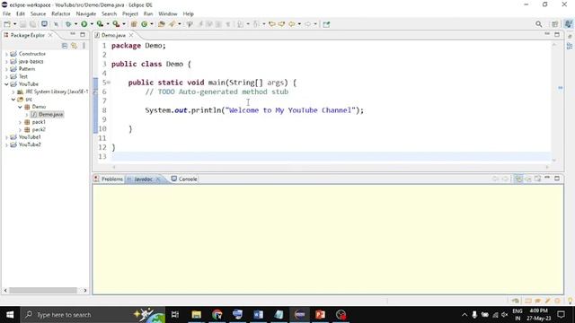This screenshot has height=323, width=575.
Task: Open the Back navigation history dropdown
Action: pos(299,24)
